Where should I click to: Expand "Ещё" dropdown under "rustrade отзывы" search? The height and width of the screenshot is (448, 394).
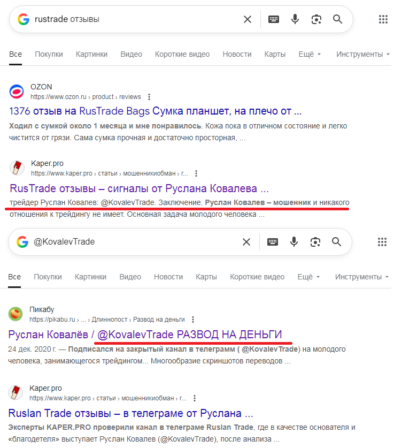click(310, 54)
